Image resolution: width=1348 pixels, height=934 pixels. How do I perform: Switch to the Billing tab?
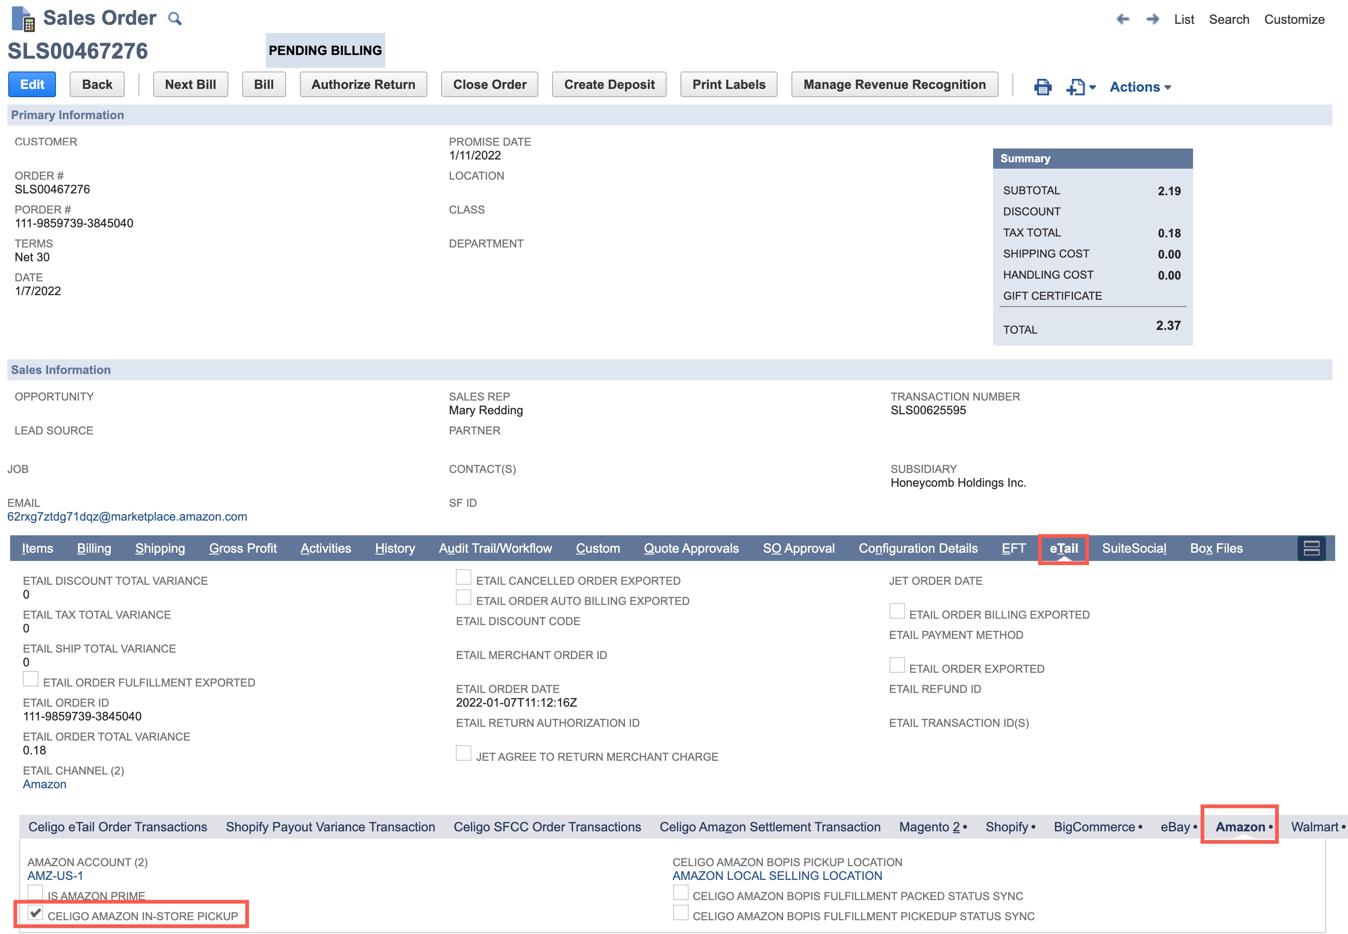94,548
